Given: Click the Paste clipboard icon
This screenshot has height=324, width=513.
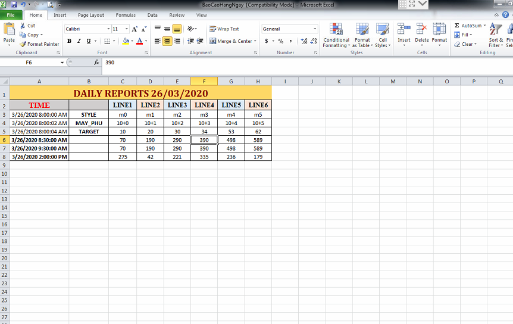Looking at the screenshot, I should pos(9,30).
